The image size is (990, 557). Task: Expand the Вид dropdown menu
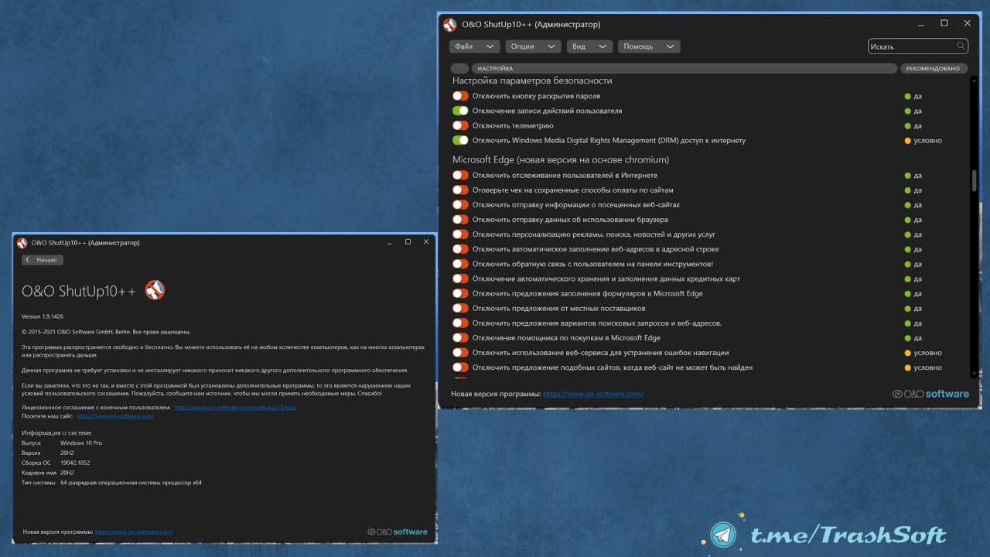point(589,46)
